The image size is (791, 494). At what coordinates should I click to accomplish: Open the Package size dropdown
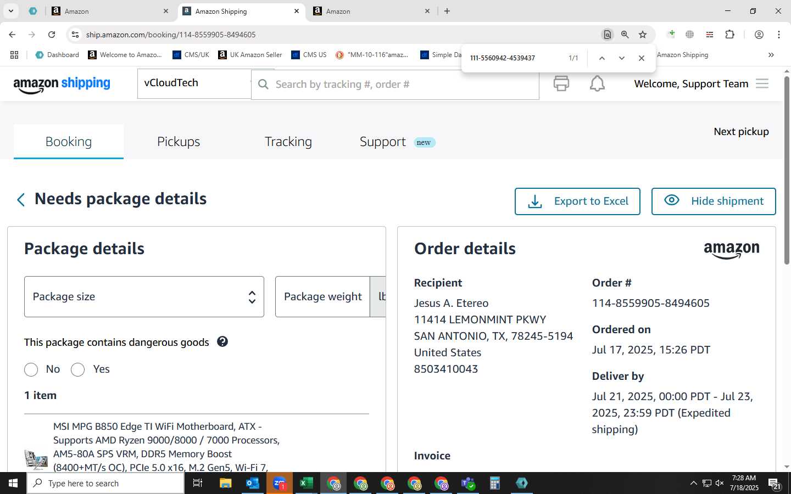144,296
